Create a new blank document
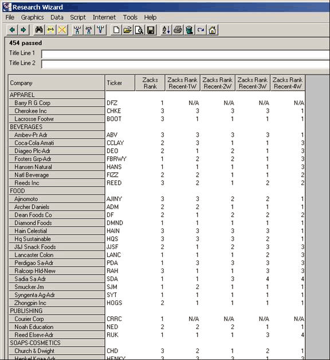This screenshot has height=360, width=330. click(x=116, y=30)
